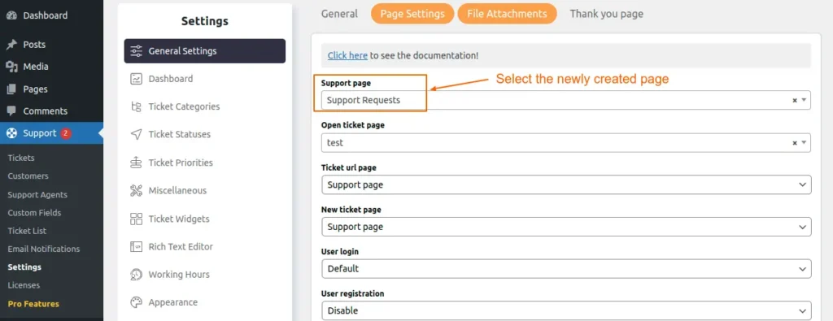Go to Settings submenu under Support
Viewport: 833px width, 321px height.
pyautogui.click(x=24, y=267)
